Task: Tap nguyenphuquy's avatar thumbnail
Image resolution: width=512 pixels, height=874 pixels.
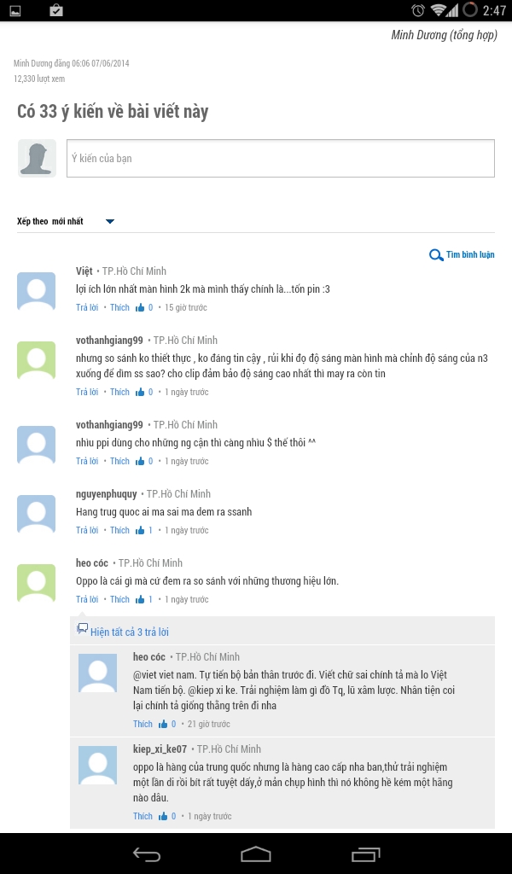Action: click(37, 515)
